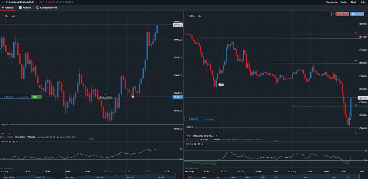The image size is (368, 179).
Task: Click the 15916.5 current price tag on left chart
Action: pyautogui.click(x=178, y=25)
